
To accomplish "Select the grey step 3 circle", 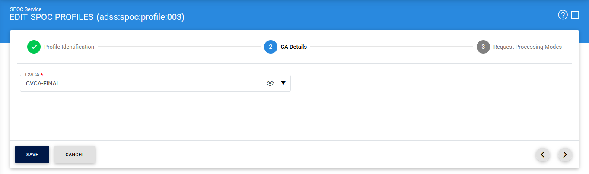I will (x=483, y=47).
